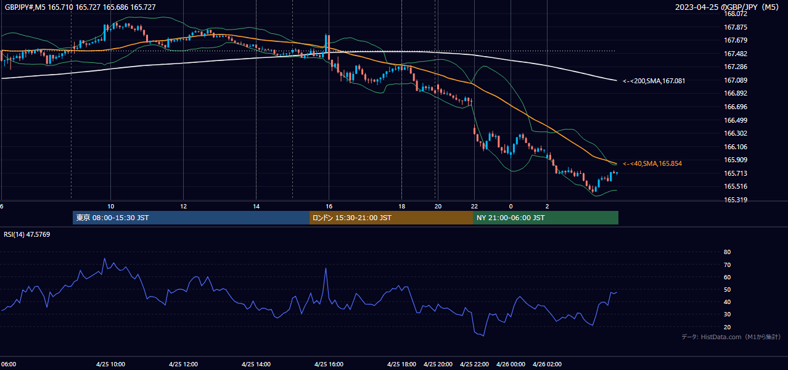788x370 pixels.
Task: Click price level 166.696 on the axis
Action: [x=735, y=107]
